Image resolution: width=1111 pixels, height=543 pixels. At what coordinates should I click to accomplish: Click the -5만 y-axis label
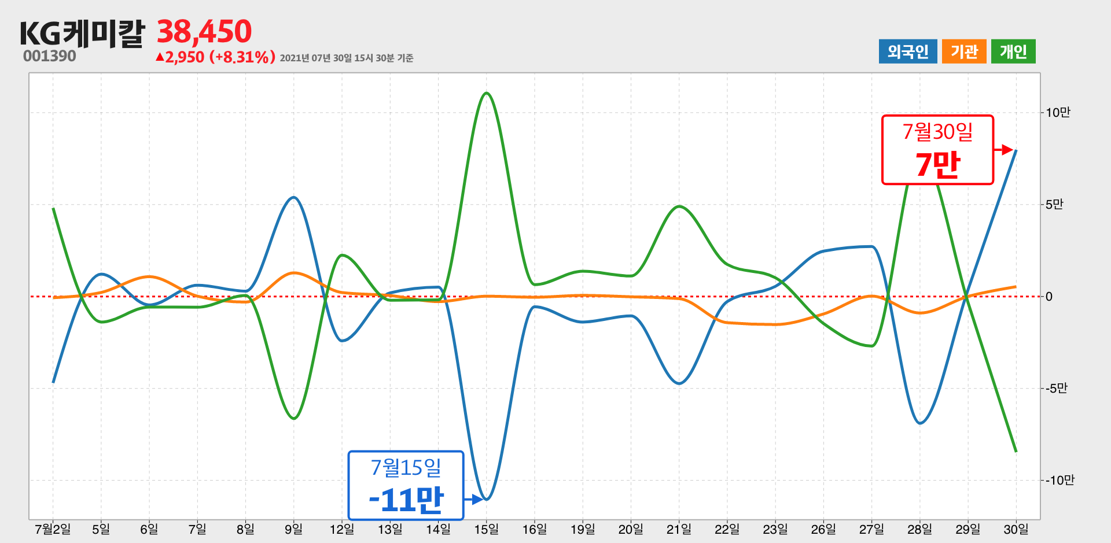[x=1057, y=388]
